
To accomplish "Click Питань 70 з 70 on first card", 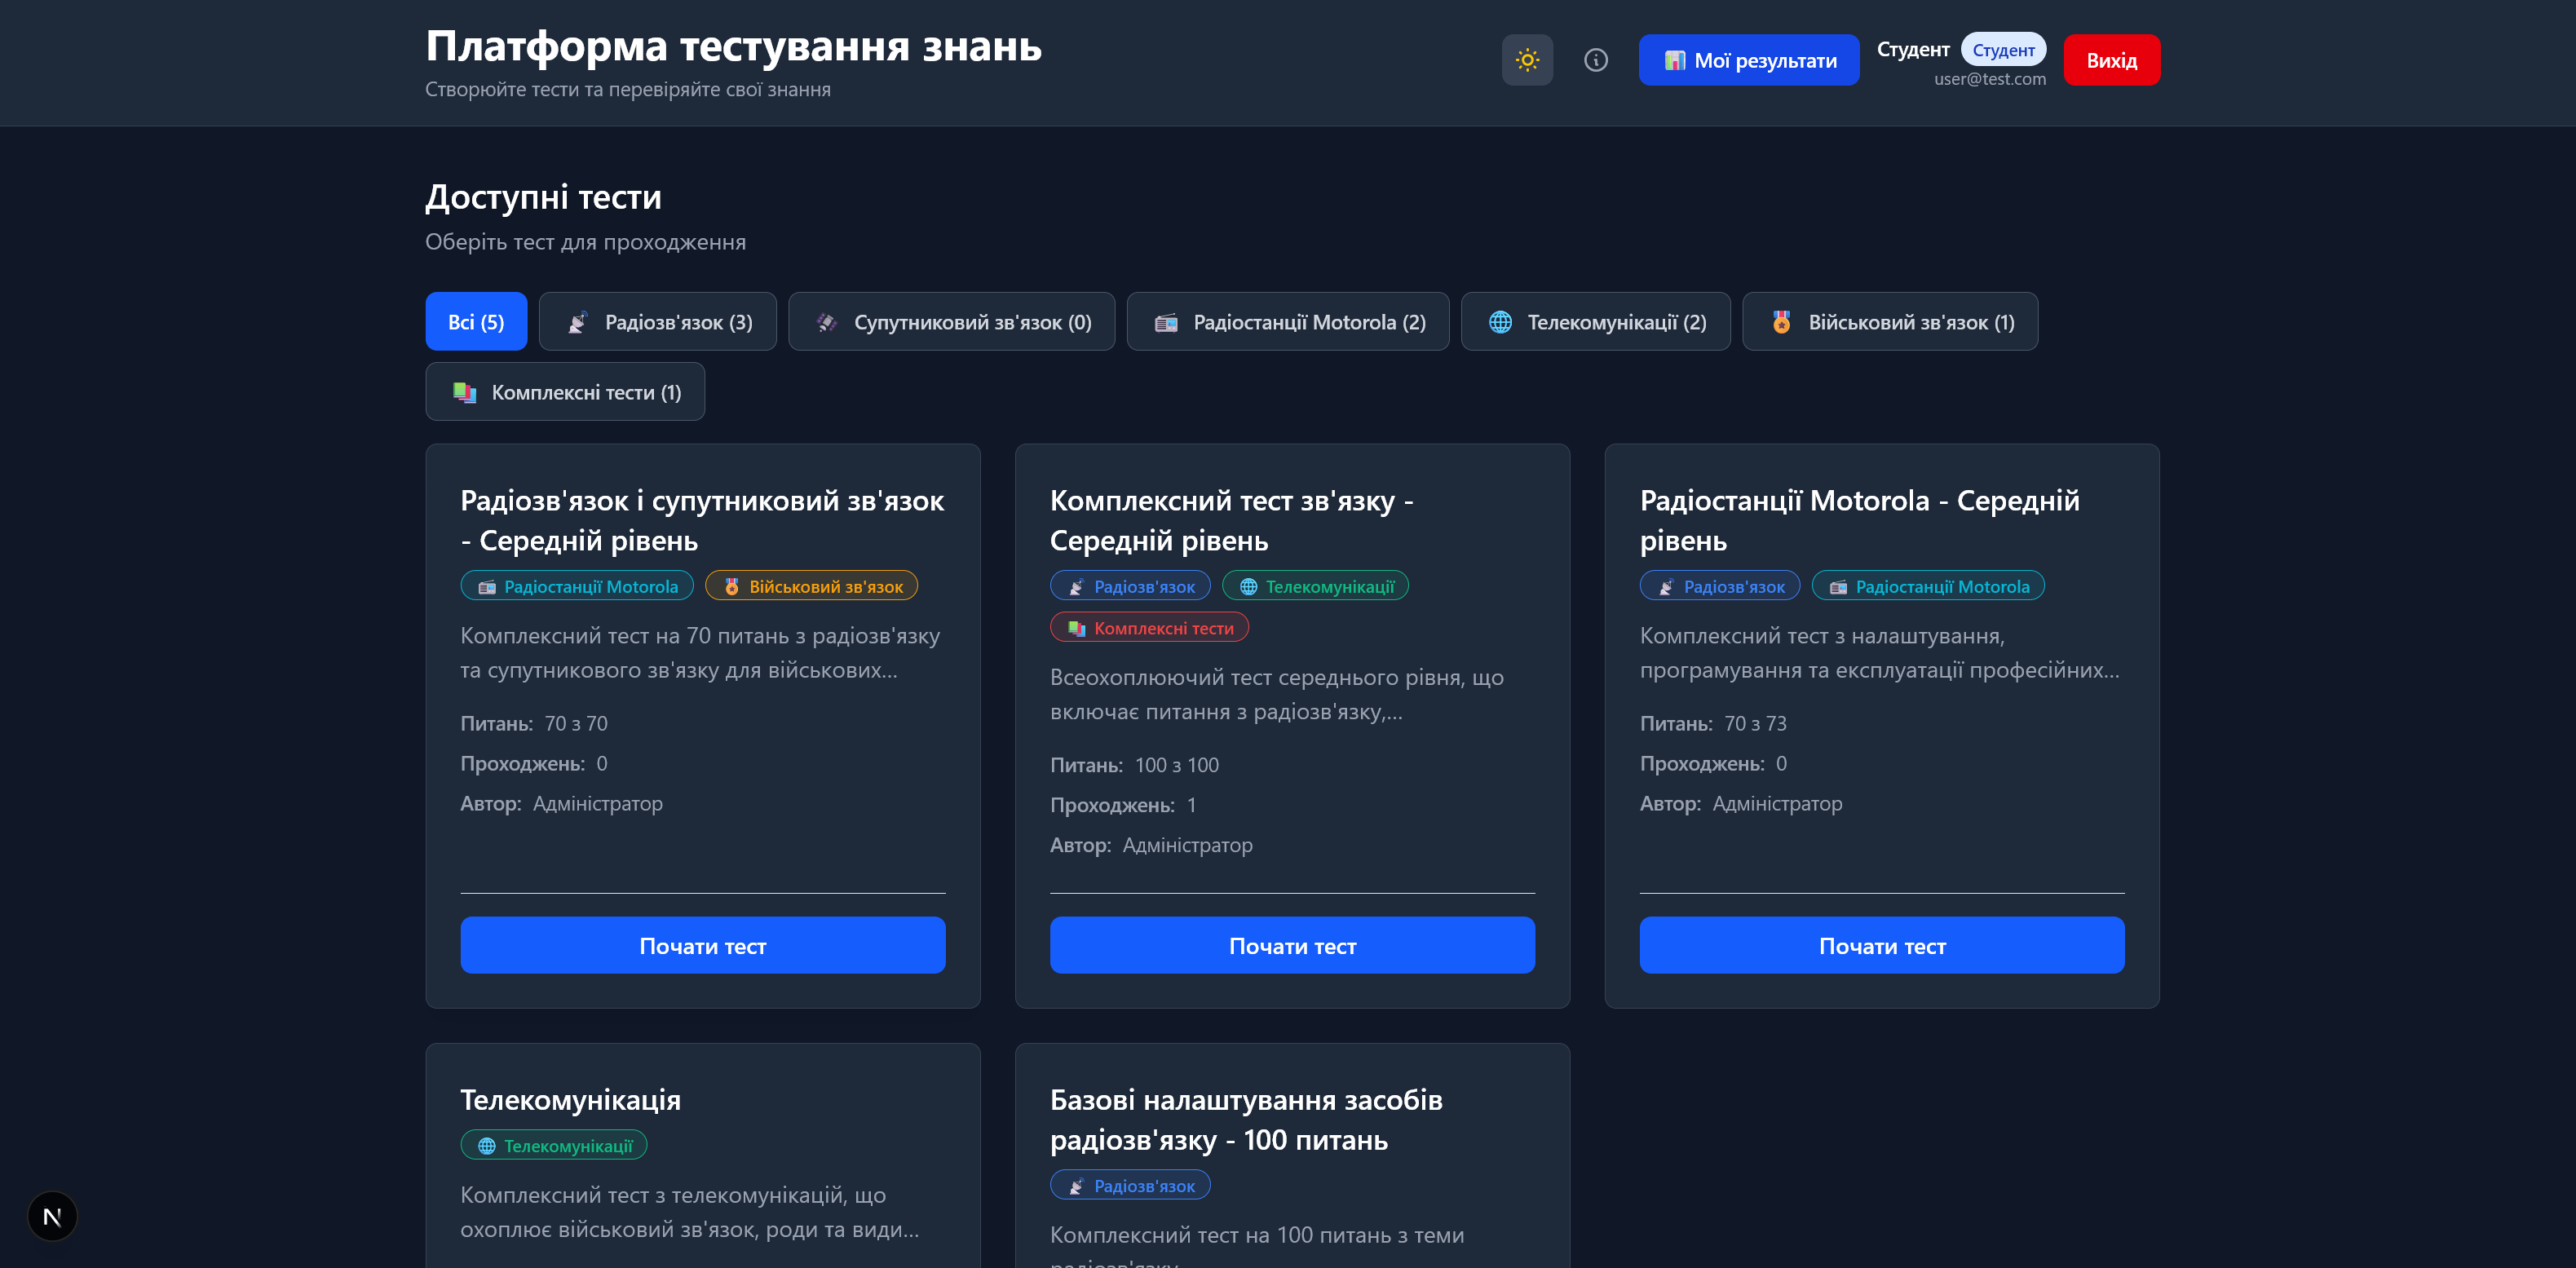I will pyautogui.click(x=534, y=723).
